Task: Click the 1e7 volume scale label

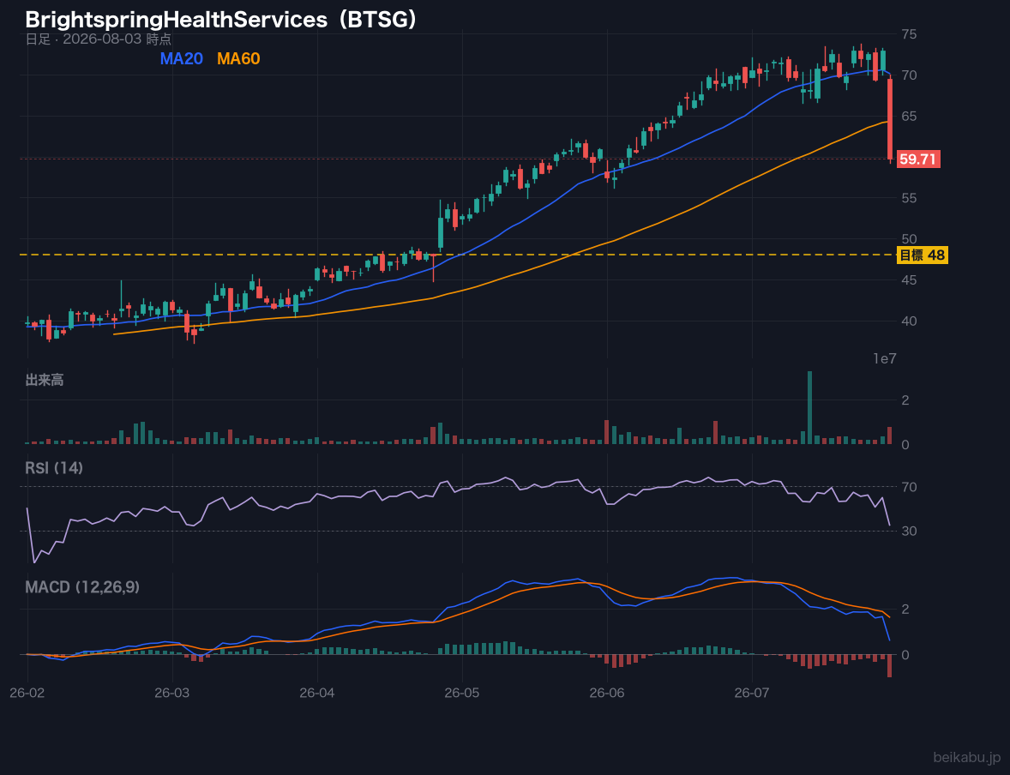Action: (885, 359)
